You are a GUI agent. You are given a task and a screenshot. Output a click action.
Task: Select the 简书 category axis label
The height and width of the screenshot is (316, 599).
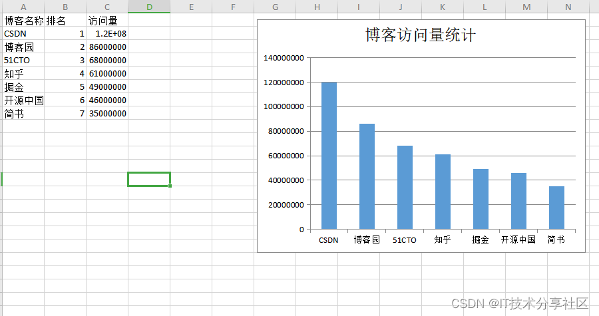coord(556,239)
